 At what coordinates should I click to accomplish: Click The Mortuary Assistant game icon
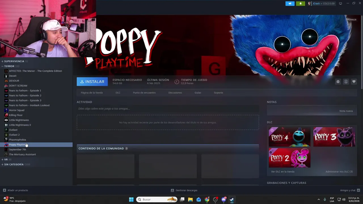6,154
